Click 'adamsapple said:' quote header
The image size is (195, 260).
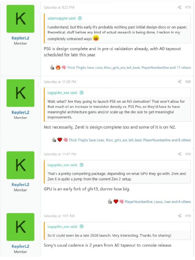[62, 18]
